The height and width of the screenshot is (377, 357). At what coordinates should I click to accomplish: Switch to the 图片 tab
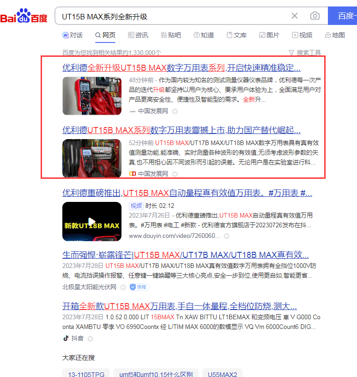coord(269,35)
